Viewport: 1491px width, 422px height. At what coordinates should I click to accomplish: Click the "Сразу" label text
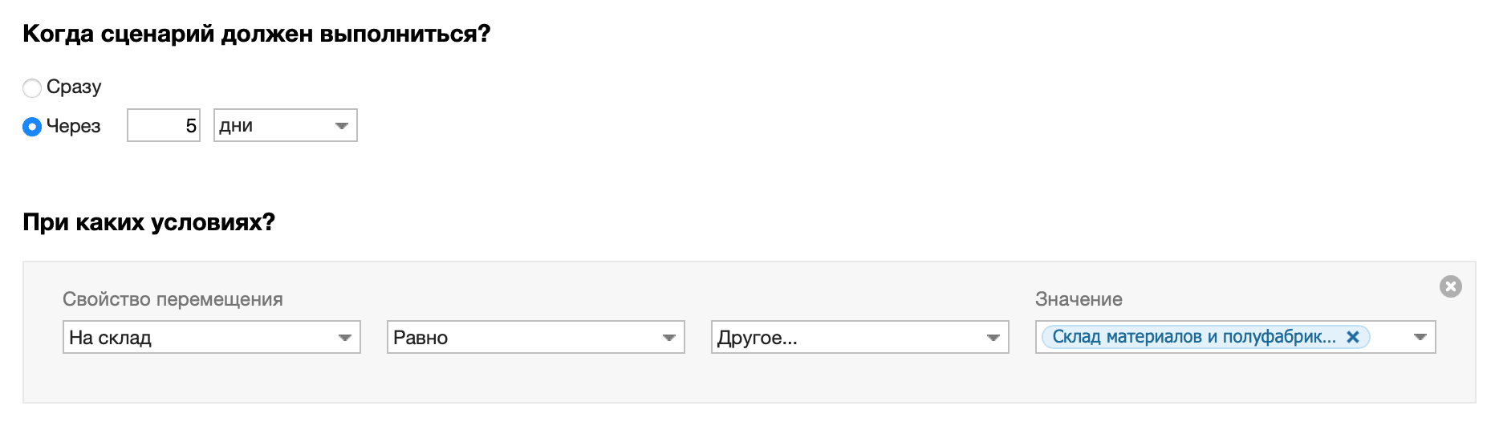(74, 87)
